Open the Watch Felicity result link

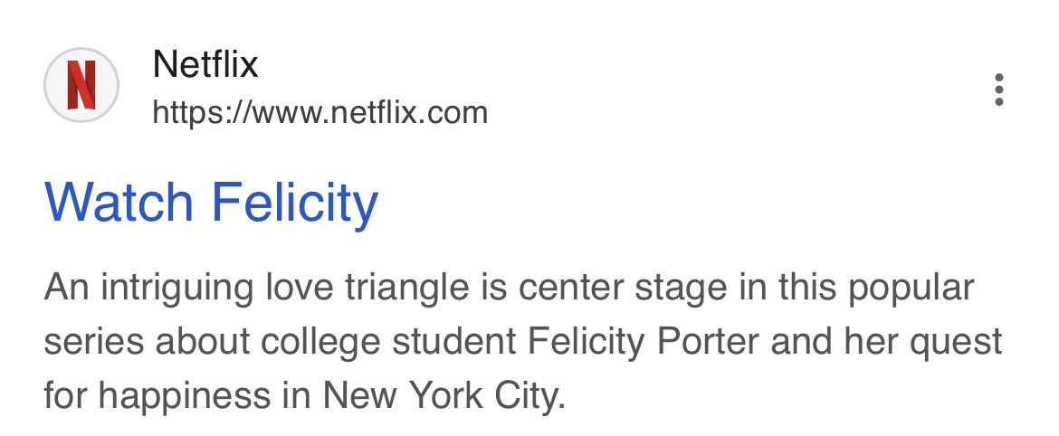[x=211, y=202]
